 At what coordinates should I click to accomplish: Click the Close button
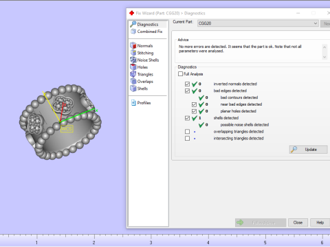298,222
